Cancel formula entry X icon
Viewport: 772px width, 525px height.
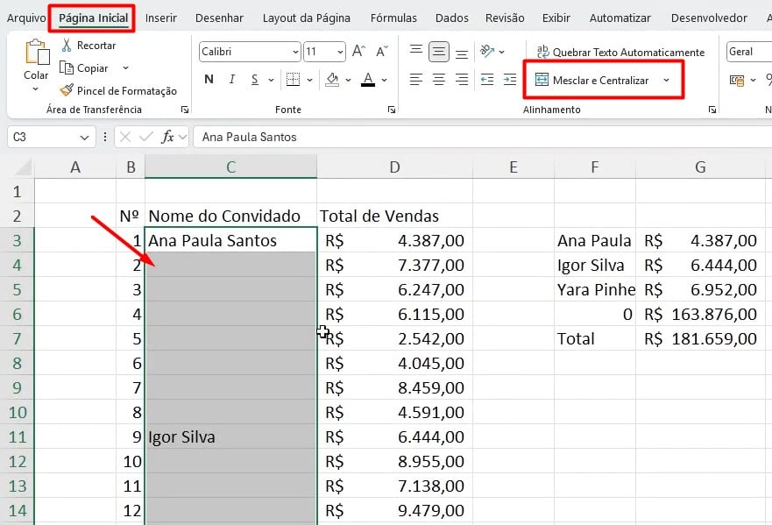125,137
